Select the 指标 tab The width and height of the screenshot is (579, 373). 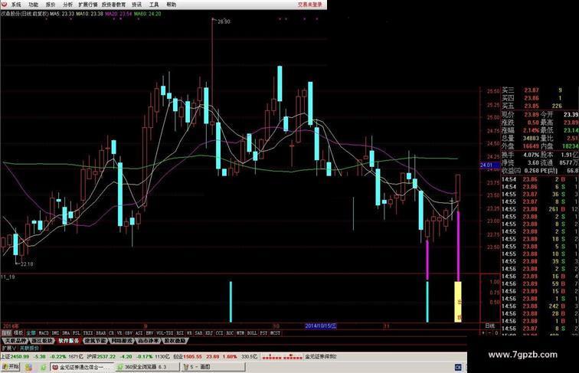[6, 332]
